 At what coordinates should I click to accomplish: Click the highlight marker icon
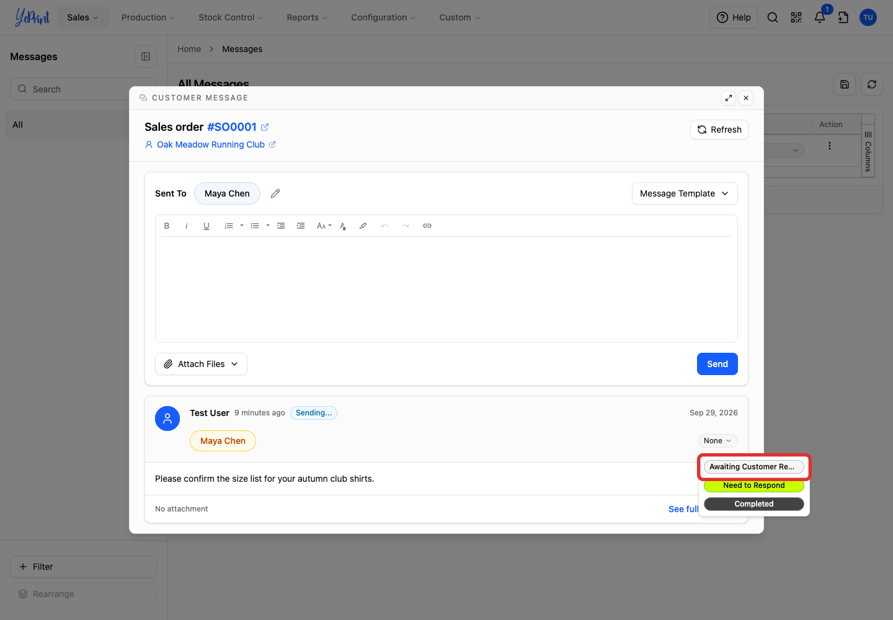pyautogui.click(x=363, y=226)
